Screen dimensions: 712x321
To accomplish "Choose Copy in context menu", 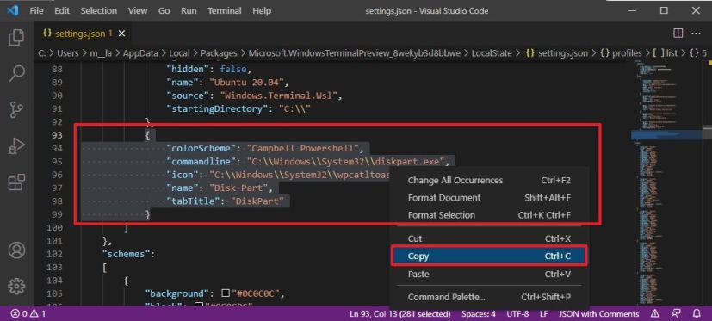I will point(489,256).
